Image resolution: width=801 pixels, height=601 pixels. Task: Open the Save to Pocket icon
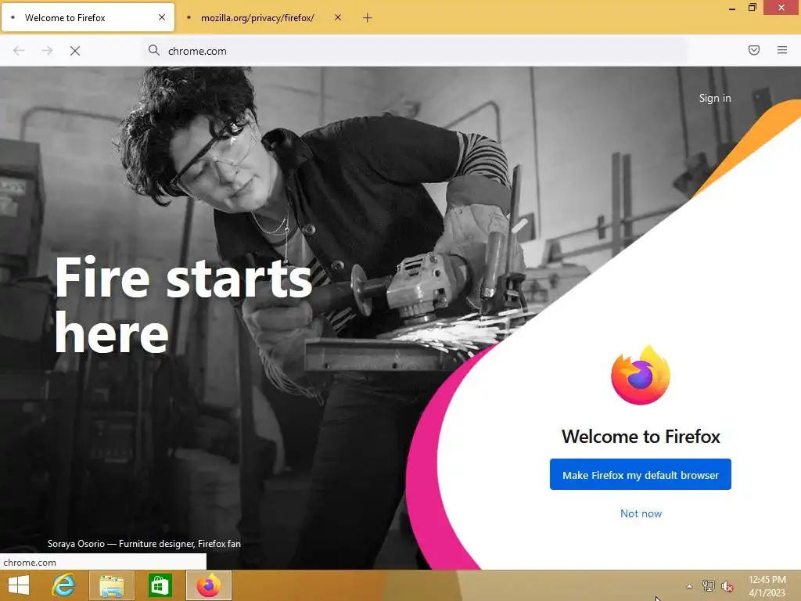pyautogui.click(x=753, y=50)
